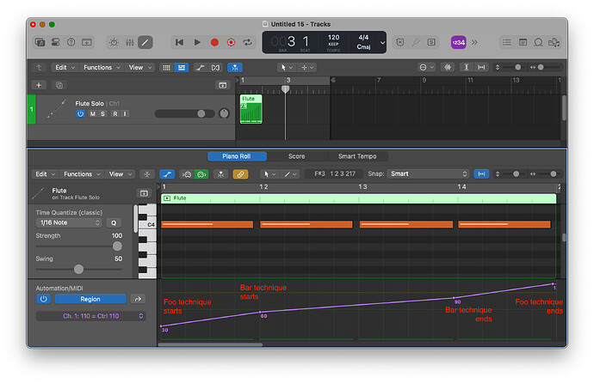Image resolution: width=594 pixels, height=383 pixels.
Task: Open Piano Roll View menu
Action: tap(120, 174)
